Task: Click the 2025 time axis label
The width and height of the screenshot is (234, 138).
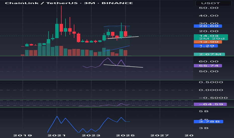Action: [126, 135]
